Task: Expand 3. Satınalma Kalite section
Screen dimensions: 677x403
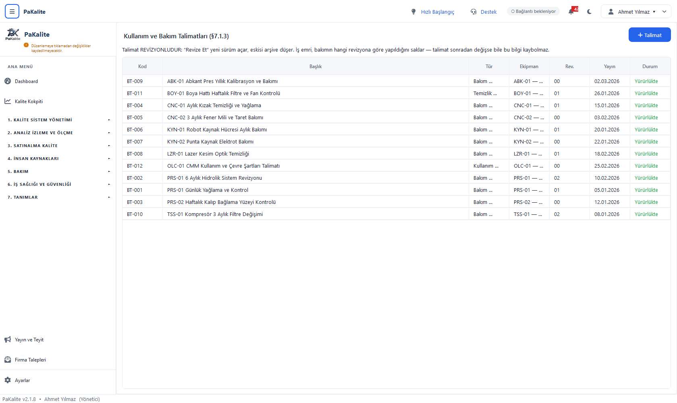Action: pos(58,145)
